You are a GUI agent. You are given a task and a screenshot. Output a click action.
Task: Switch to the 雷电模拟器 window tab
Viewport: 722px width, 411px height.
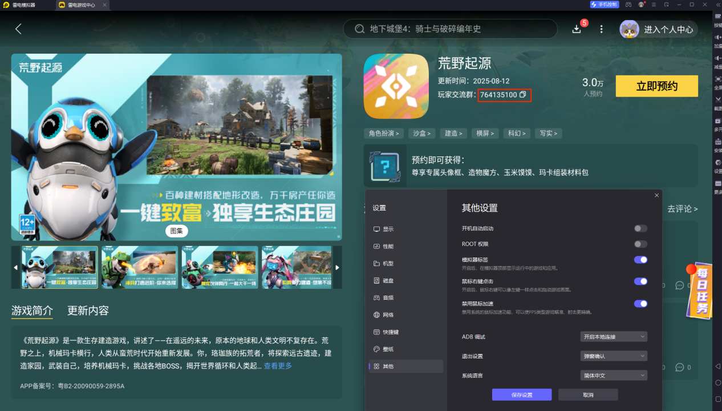(23, 5)
